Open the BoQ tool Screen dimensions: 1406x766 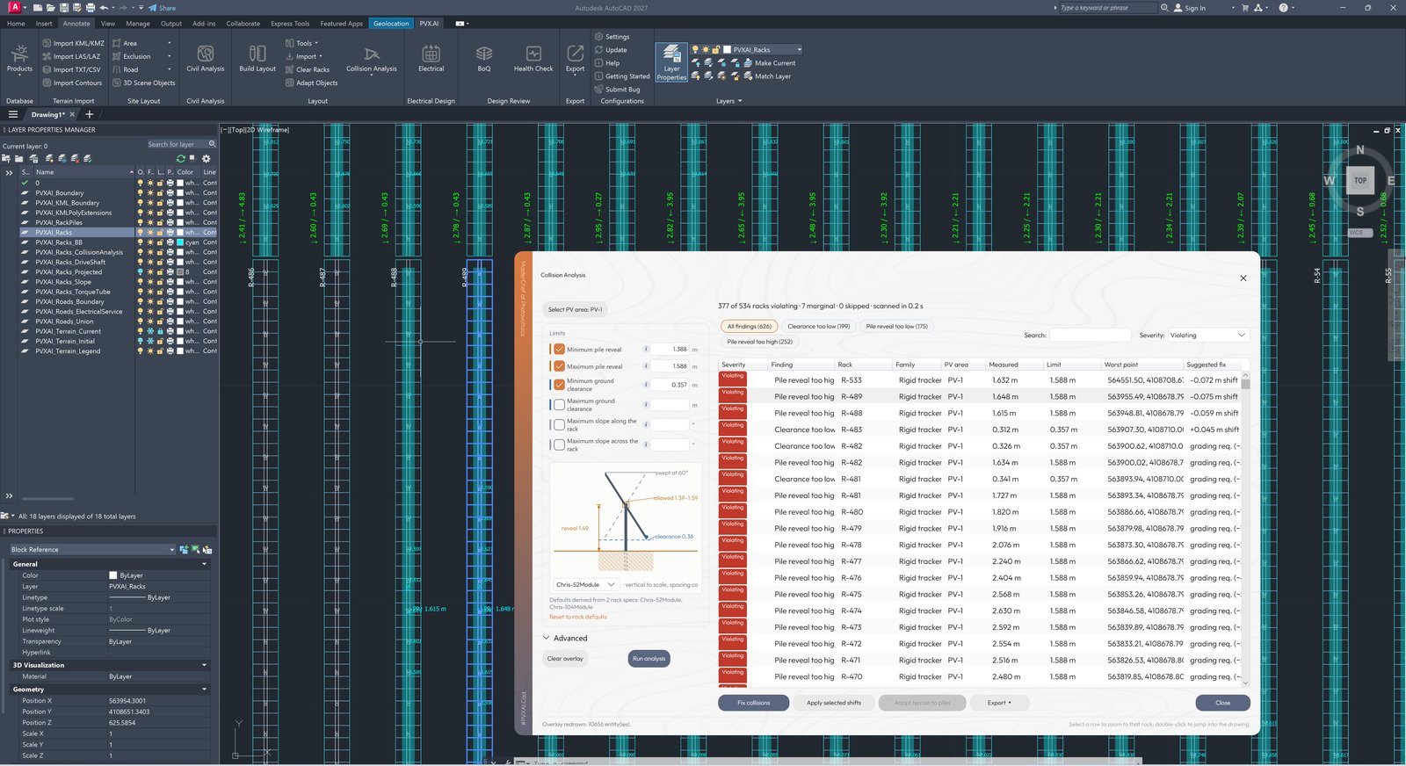pyautogui.click(x=484, y=59)
